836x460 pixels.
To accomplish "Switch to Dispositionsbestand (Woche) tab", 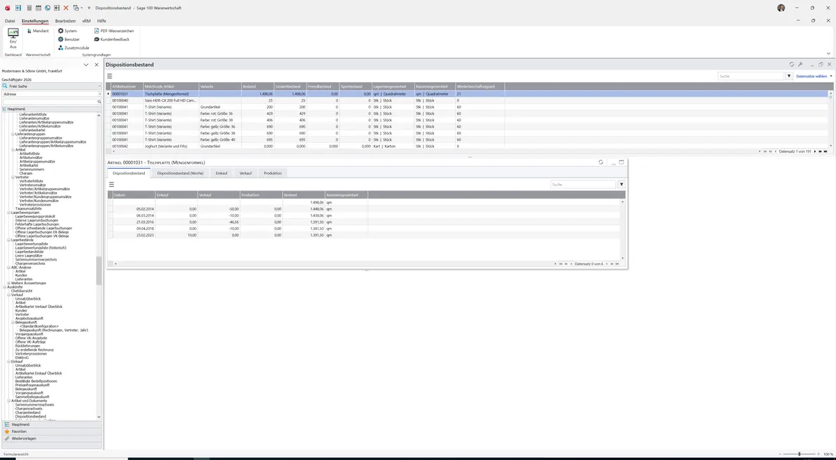I will click(x=180, y=173).
